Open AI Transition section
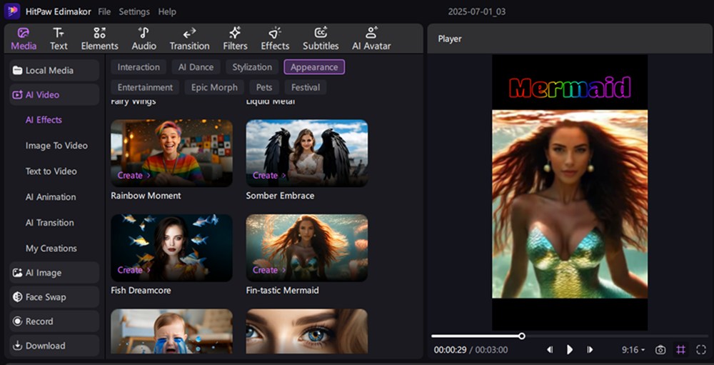 (x=50, y=222)
